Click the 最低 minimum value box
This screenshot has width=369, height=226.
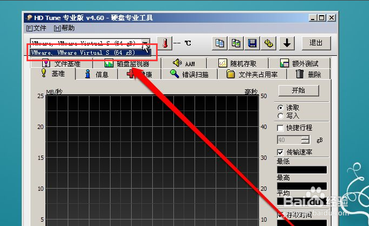tap(302, 170)
